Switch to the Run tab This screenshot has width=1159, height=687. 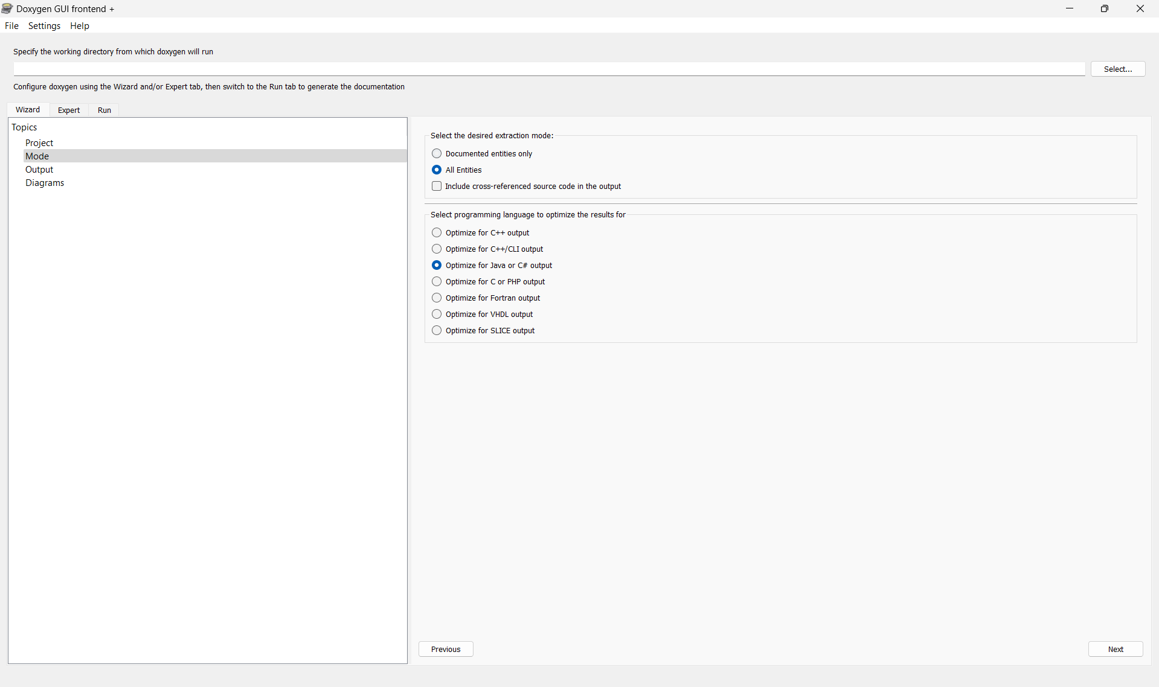[x=104, y=110]
